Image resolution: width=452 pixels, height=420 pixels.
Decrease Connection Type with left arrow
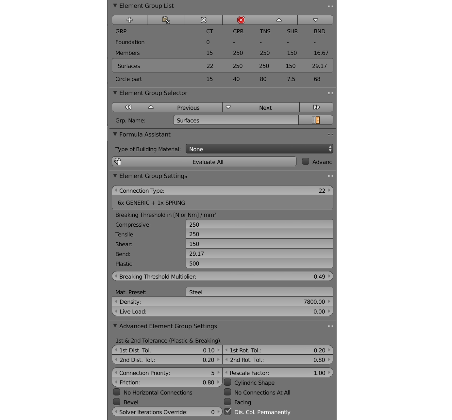(116, 190)
